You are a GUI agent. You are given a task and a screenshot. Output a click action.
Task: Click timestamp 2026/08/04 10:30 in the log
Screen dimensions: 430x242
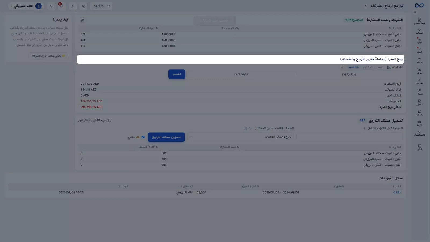71,193
